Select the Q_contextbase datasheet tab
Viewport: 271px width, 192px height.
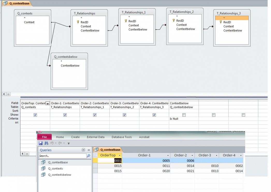point(108,150)
